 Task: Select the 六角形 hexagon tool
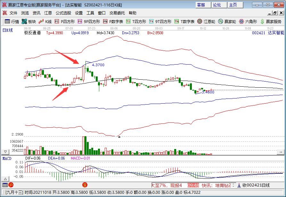pos(248,21)
